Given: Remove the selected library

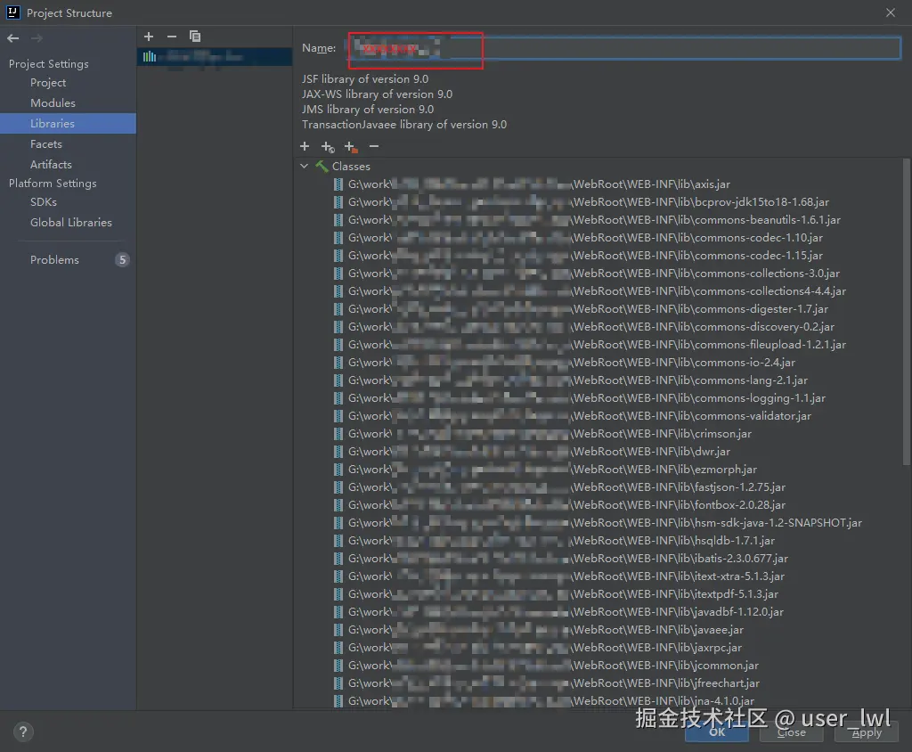Looking at the screenshot, I should 172,37.
